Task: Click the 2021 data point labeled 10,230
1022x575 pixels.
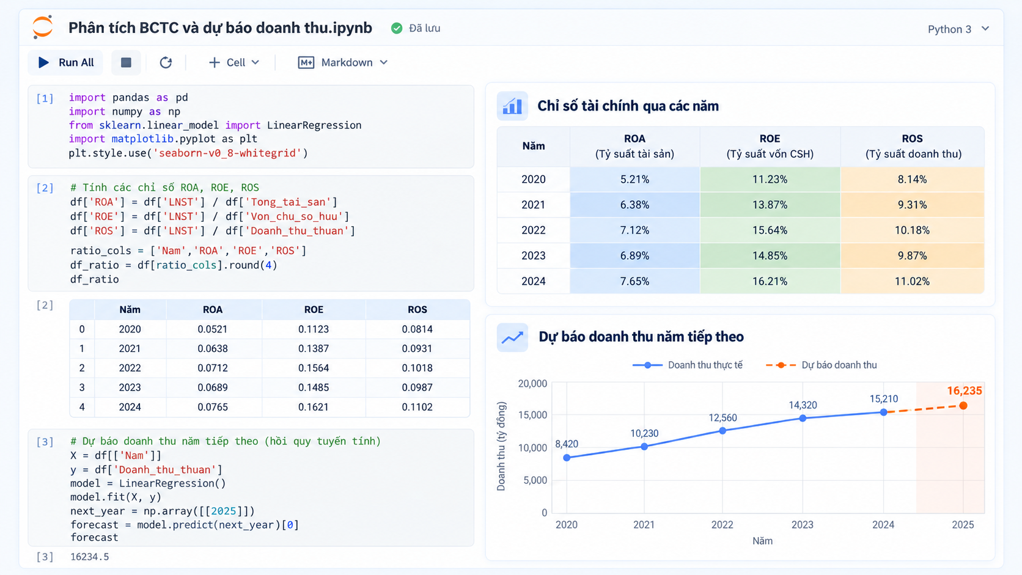Action: 644,447
